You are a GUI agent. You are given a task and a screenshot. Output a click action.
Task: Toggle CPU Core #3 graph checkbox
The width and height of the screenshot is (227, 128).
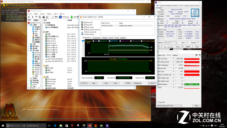120,41
